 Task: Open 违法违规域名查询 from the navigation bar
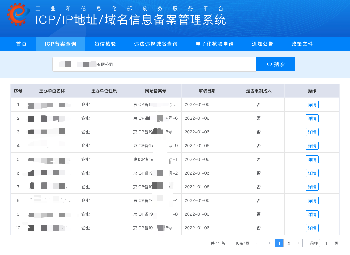[x=156, y=44]
